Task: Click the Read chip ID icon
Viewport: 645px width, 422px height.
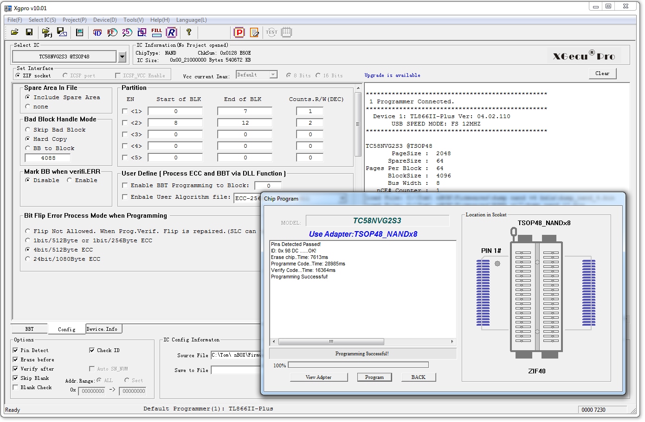Action: pos(97,32)
